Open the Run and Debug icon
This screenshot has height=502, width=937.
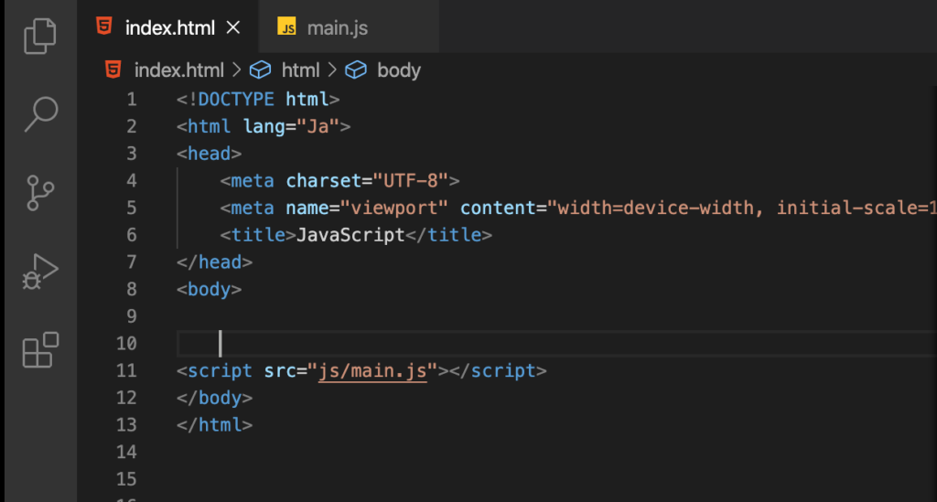click(40, 272)
